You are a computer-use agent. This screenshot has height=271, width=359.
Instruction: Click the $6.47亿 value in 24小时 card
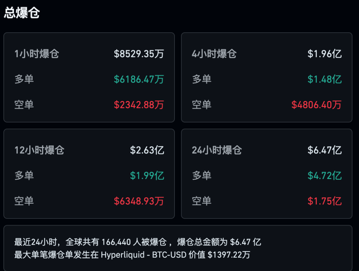point(324,150)
